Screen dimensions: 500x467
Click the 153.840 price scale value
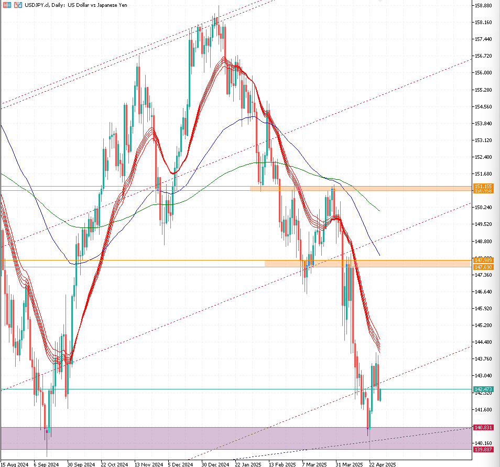(x=483, y=124)
